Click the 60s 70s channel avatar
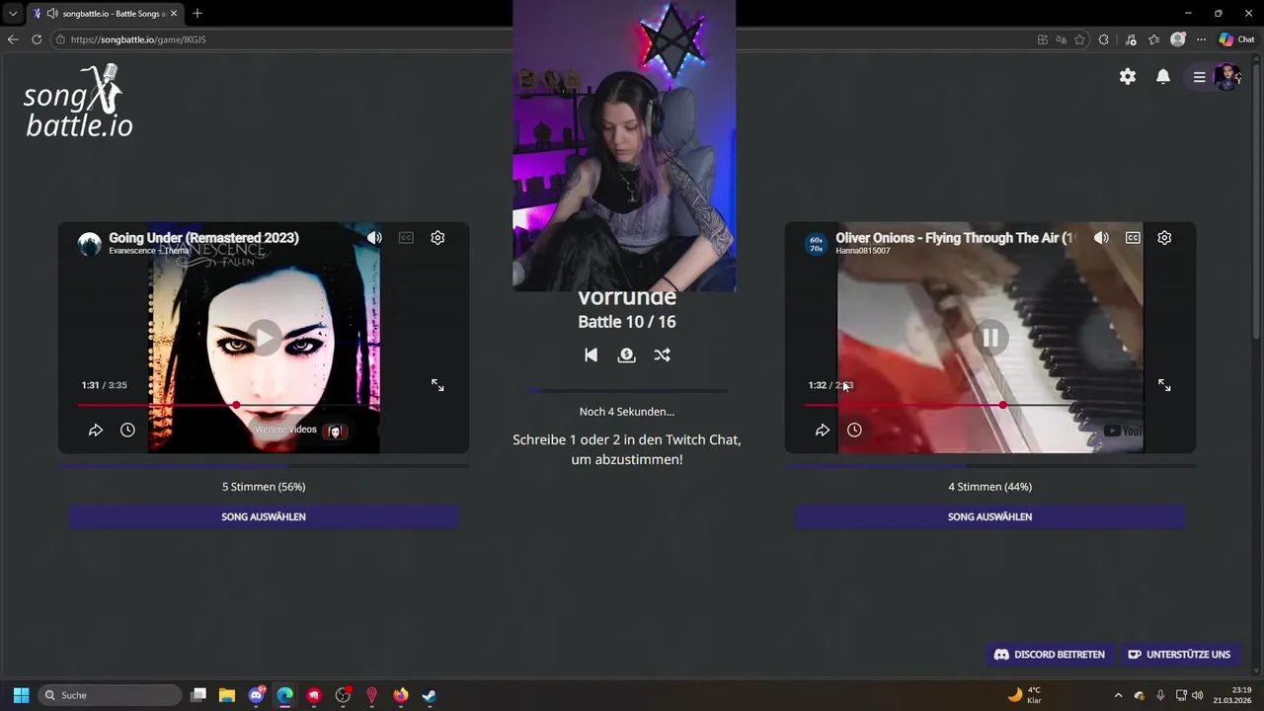 point(816,244)
